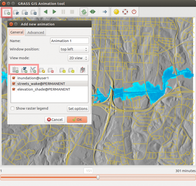Viewport: 196px width, 186px height.
Task: Click the time slider handle
Action: coord(98,177)
